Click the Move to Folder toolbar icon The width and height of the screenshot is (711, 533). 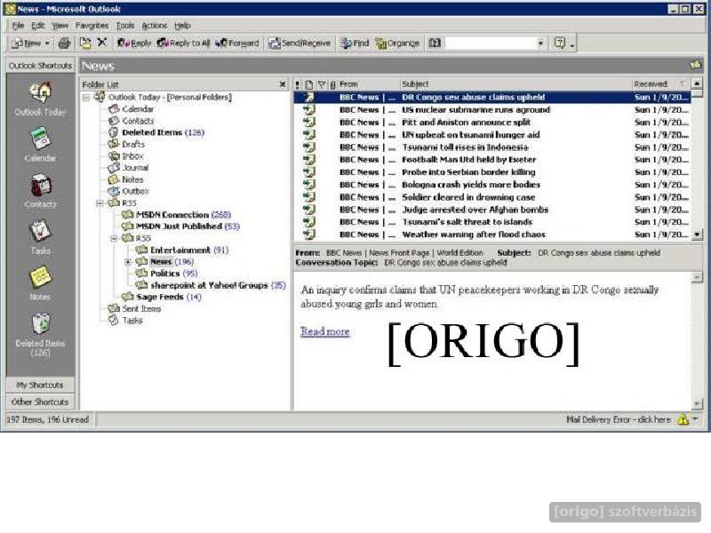[85, 43]
